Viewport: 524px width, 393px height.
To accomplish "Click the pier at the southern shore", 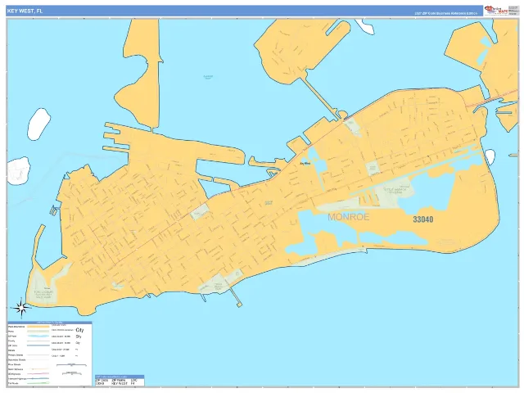I will 235,297.
